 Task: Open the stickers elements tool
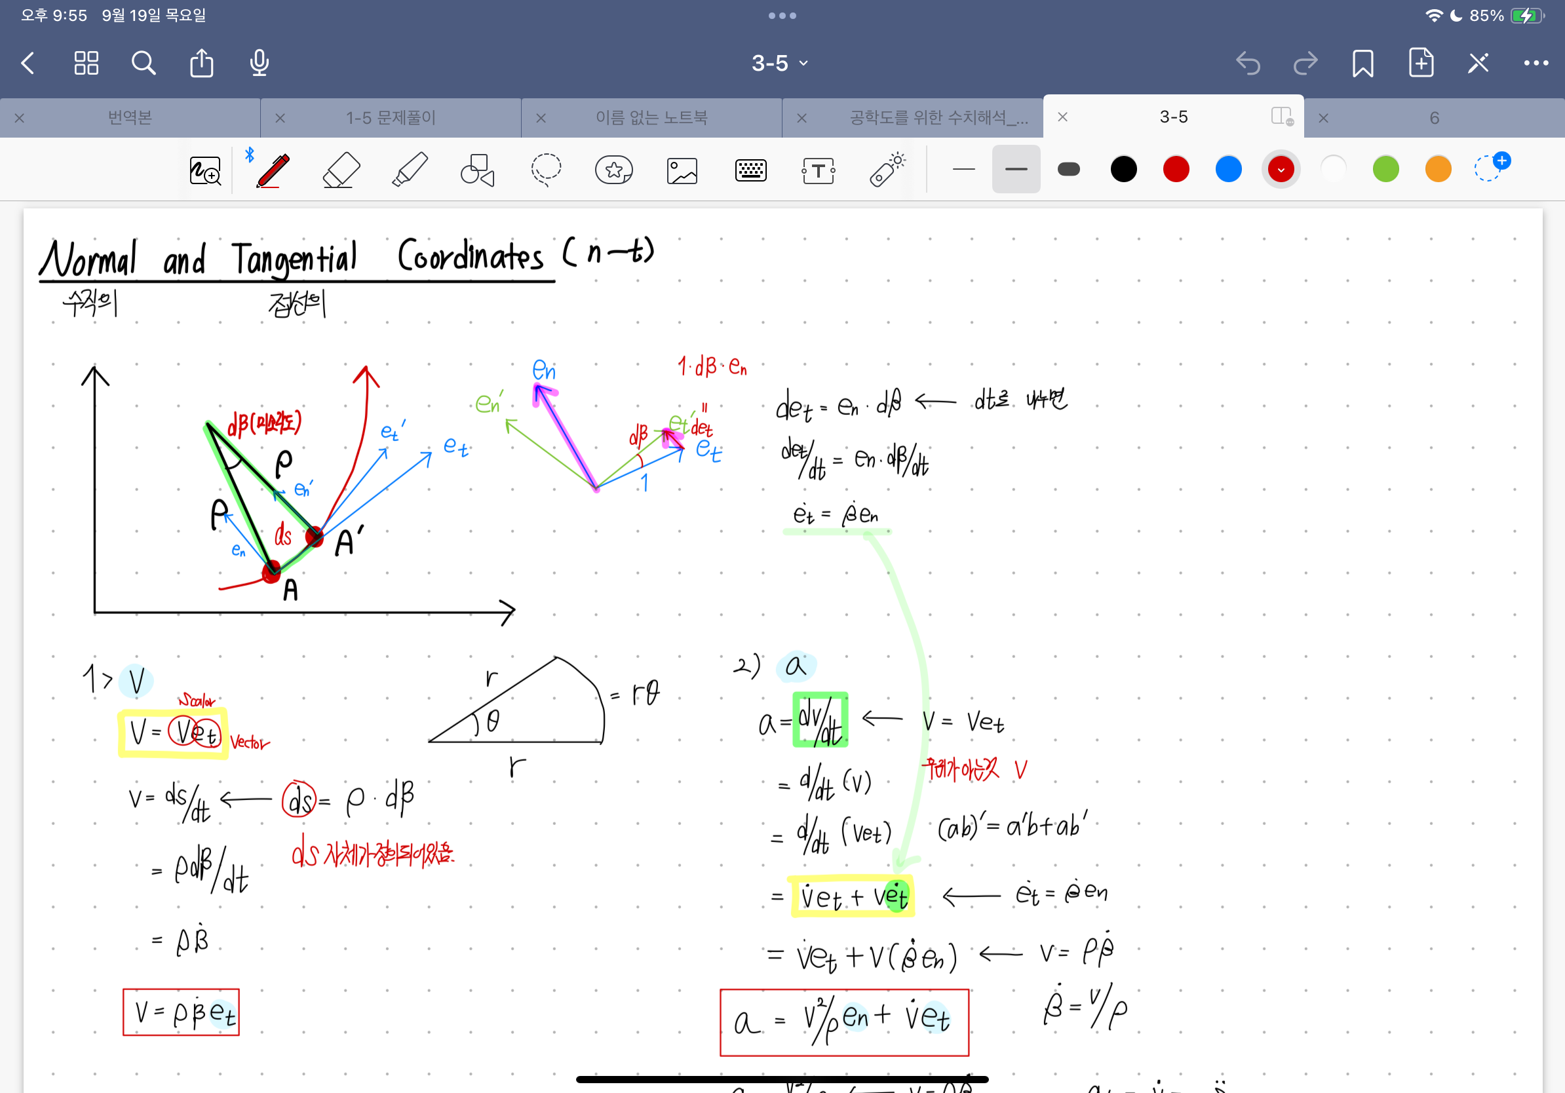[x=613, y=170]
